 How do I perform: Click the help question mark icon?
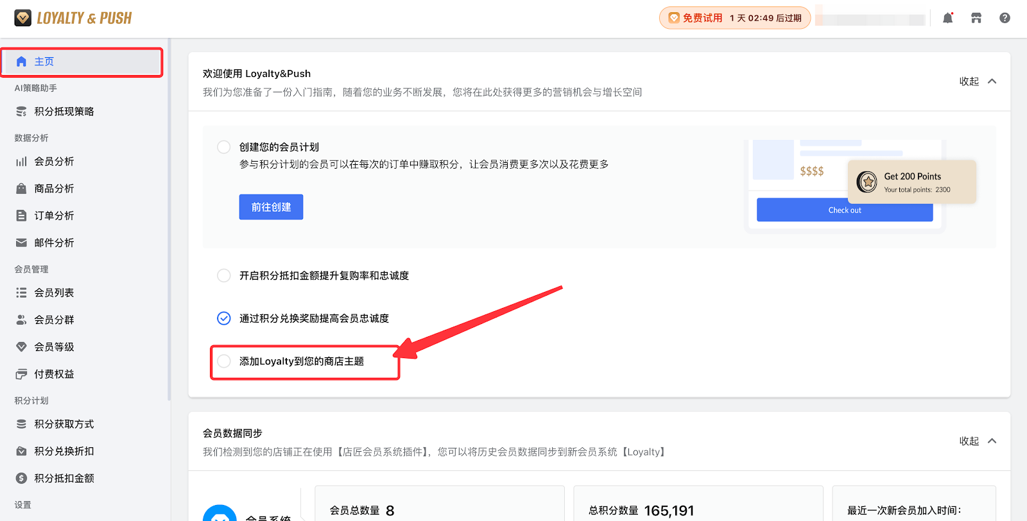click(1005, 18)
